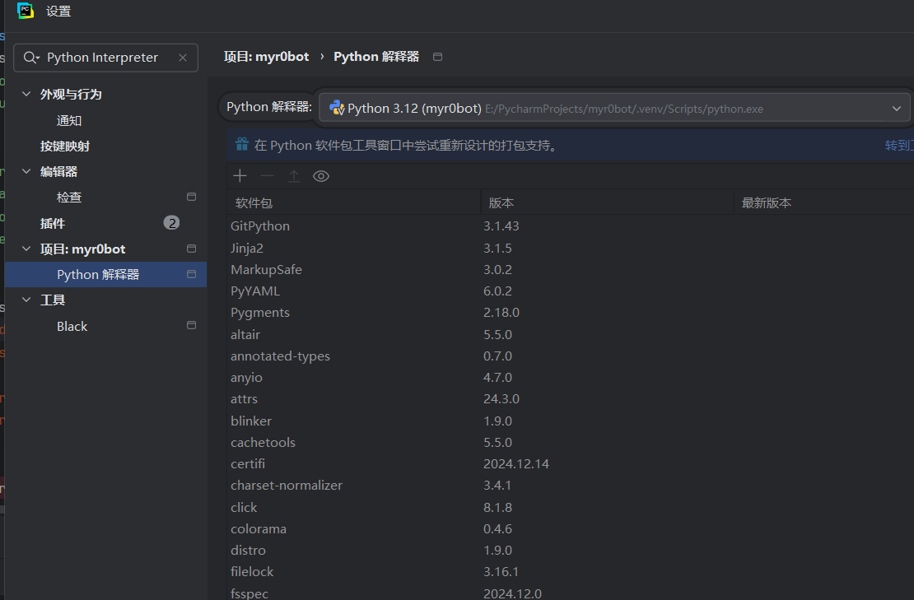Screen dimensions: 914x600
Task: Click the project-level icon beside Black
Action: pyautogui.click(x=191, y=325)
